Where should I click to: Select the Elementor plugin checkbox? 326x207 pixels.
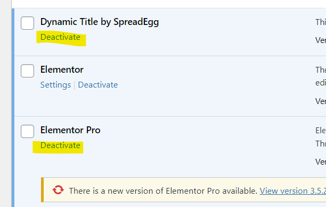pos(28,71)
